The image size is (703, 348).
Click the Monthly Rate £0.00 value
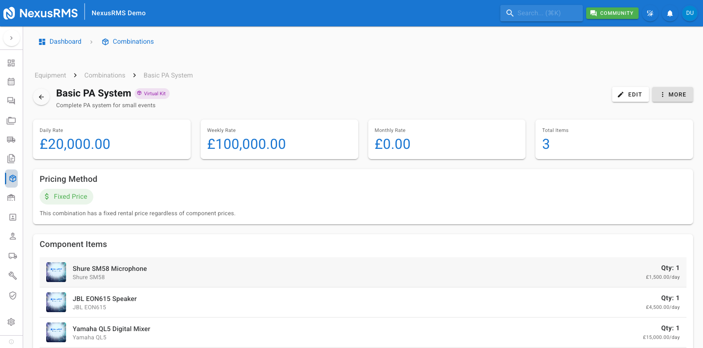[x=392, y=144]
